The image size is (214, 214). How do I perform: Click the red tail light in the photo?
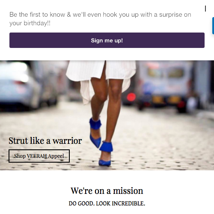131,97
